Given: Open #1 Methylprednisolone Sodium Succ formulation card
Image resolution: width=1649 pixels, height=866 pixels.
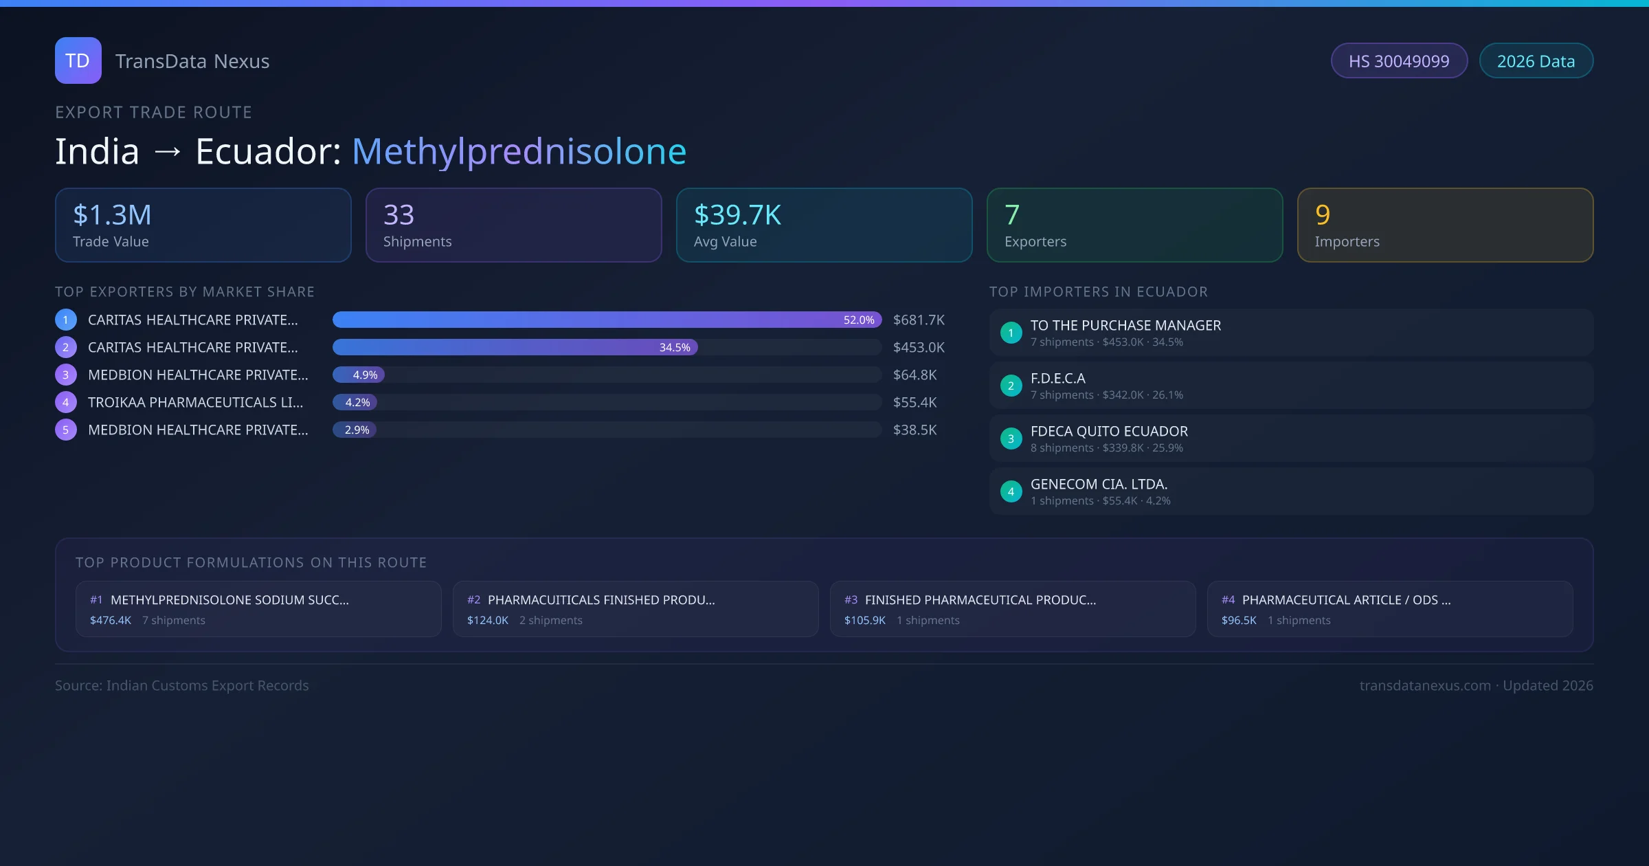Looking at the screenshot, I should (258, 609).
